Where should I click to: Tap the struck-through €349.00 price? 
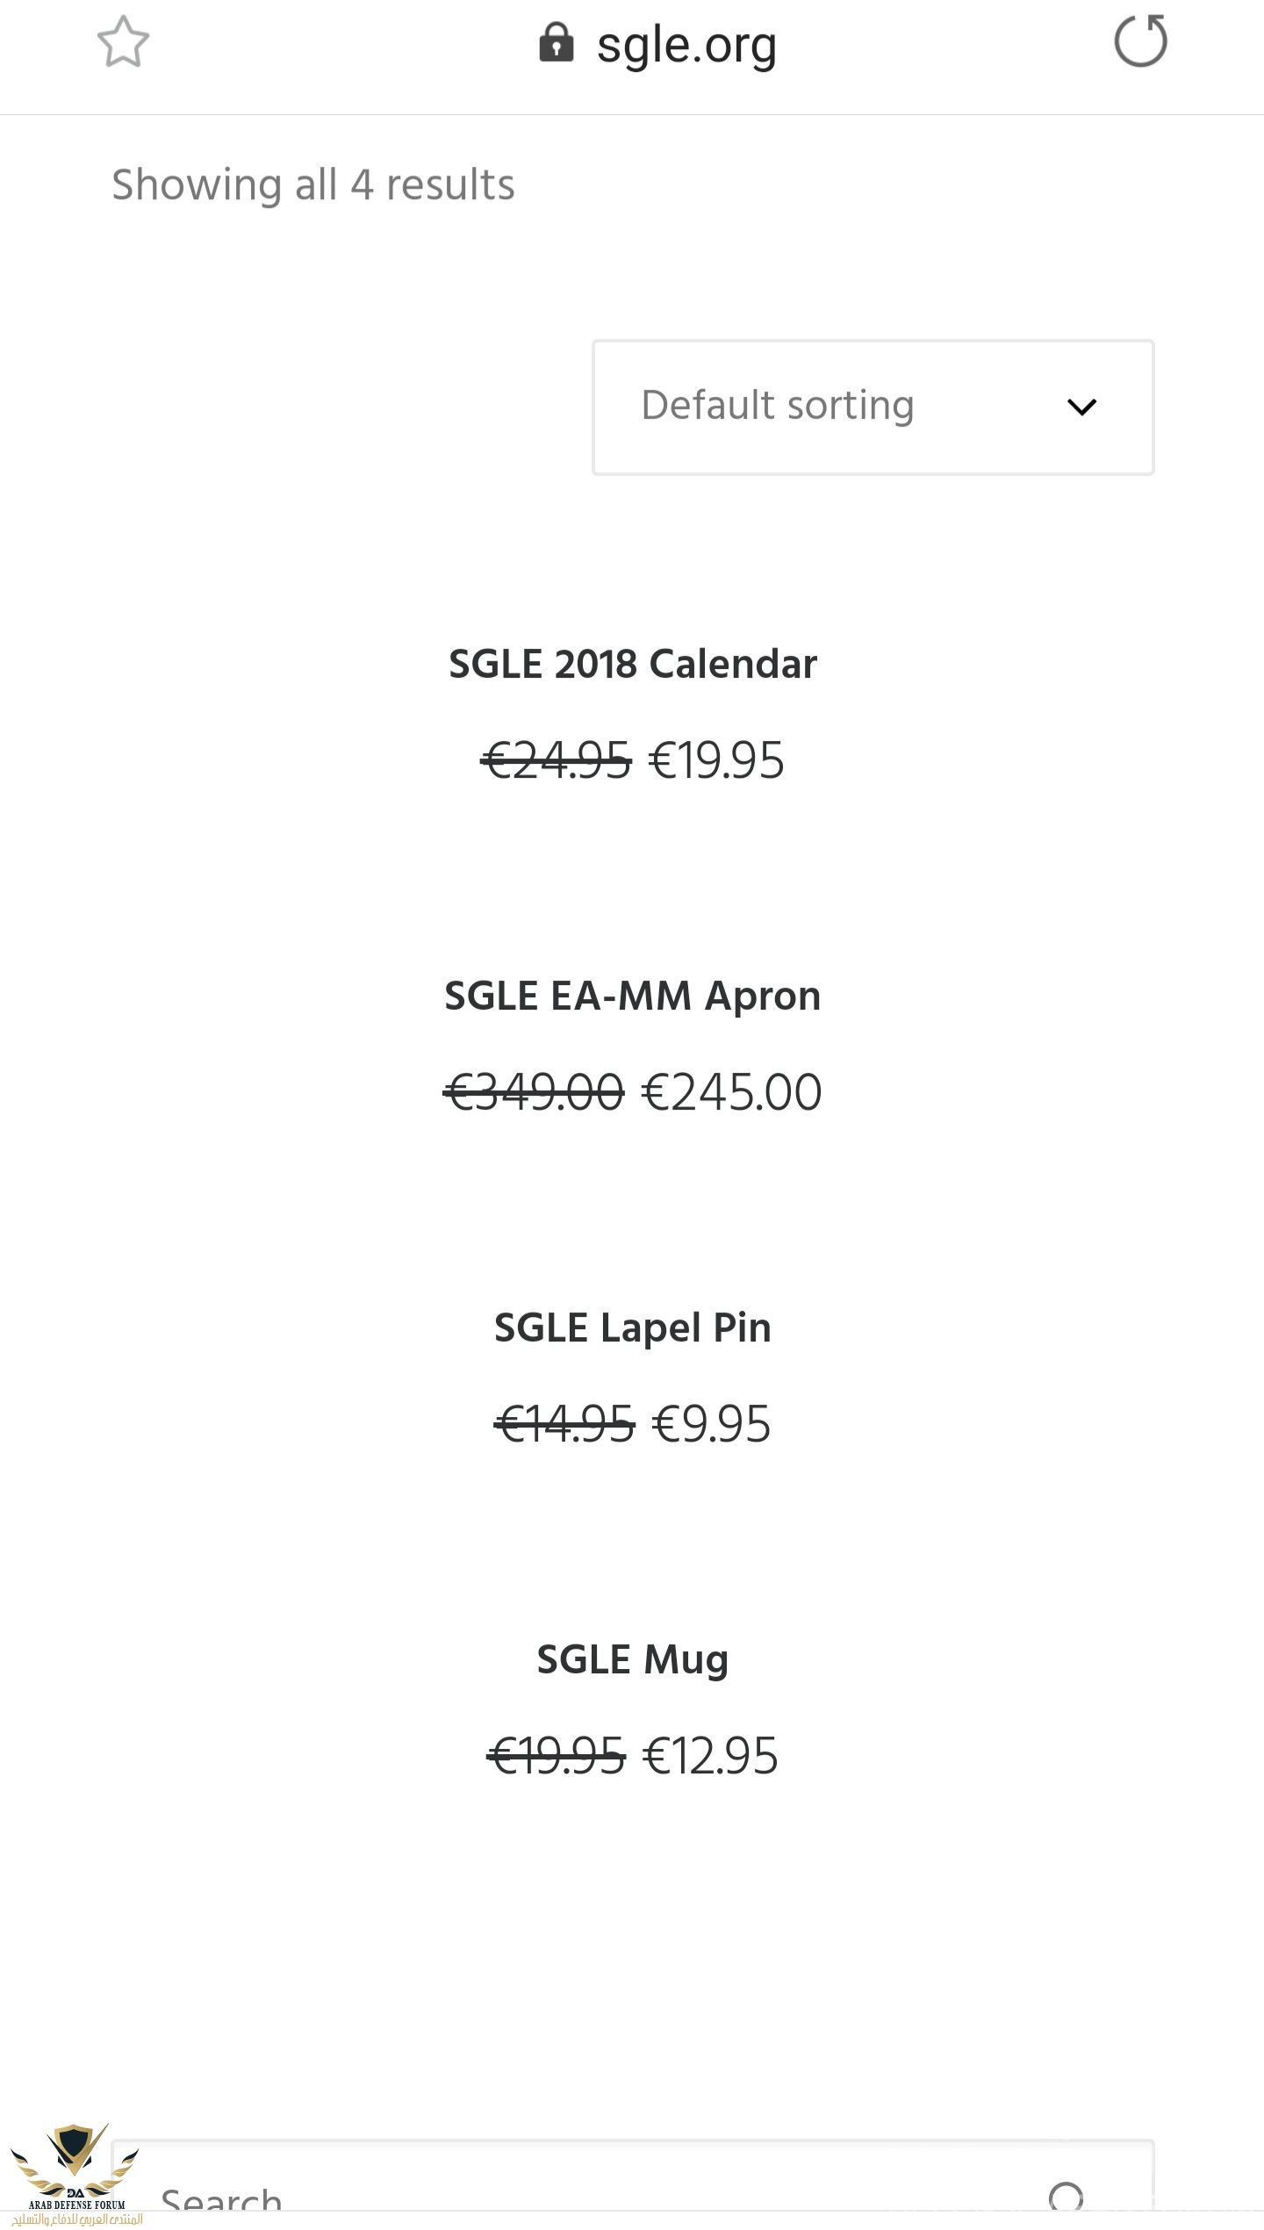(x=534, y=1092)
